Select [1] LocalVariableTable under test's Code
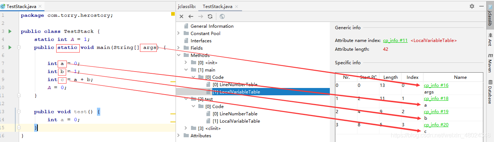Image resolution: width=494 pixels, height=142 pixels. (x=236, y=121)
